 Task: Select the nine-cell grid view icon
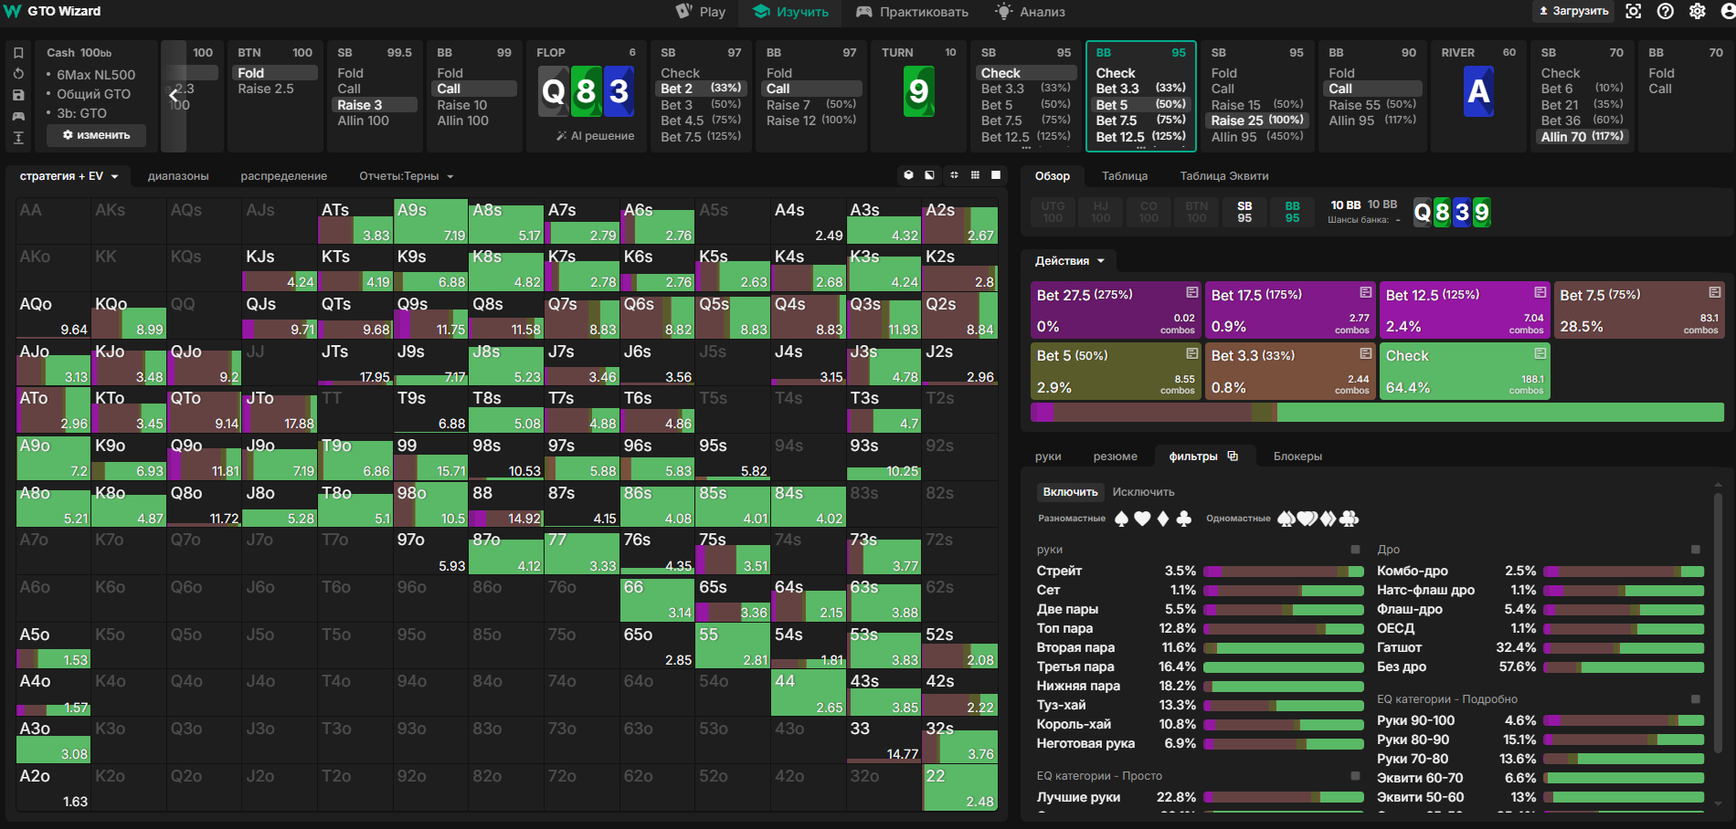pyautogui.click(x=975, y=175)
